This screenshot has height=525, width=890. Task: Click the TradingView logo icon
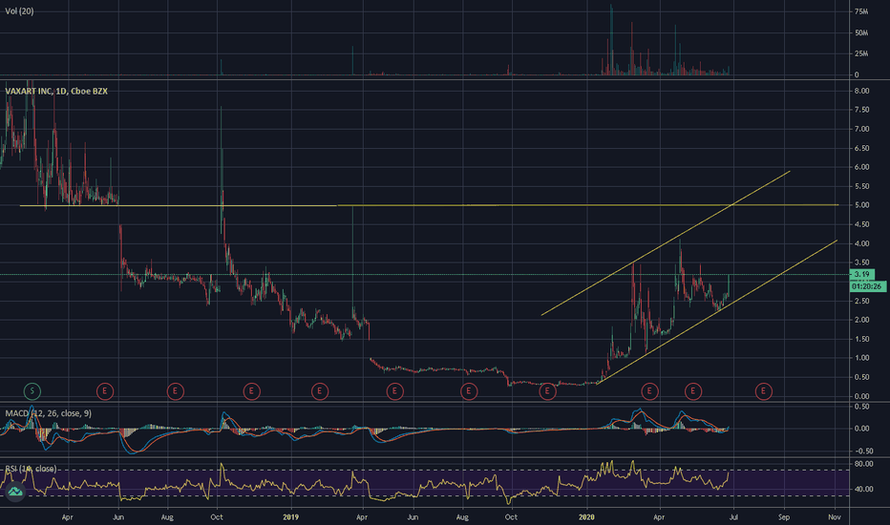pos(14,491)
